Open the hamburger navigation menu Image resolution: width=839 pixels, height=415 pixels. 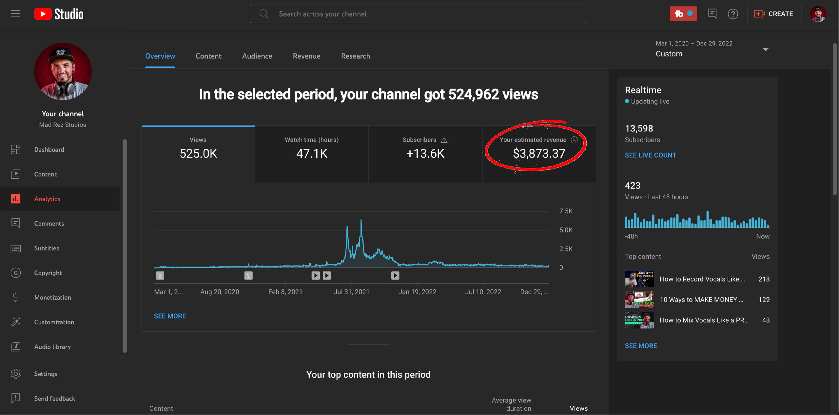[15, 14]
